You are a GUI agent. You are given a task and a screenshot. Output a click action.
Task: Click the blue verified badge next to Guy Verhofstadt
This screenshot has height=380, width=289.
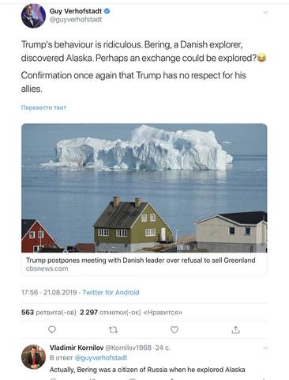(x=107, y=11)
